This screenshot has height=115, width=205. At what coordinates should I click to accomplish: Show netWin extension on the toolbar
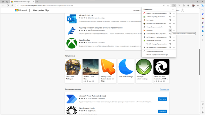click(x=170, y=37)
